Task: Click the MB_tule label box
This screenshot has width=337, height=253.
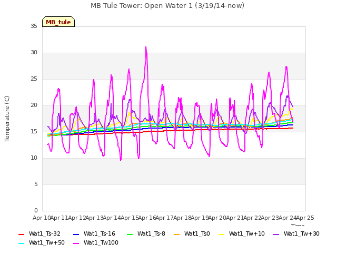Action: coord(58,22)
